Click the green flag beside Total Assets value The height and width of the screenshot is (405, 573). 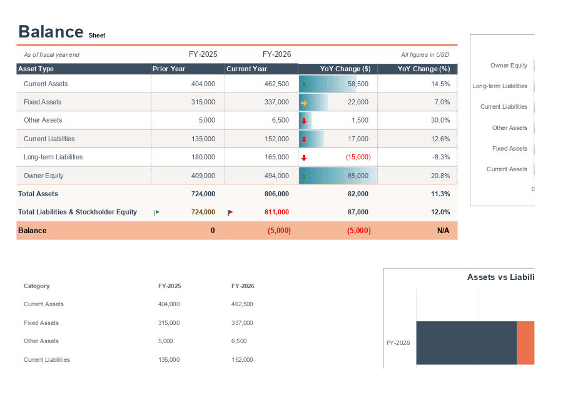click(x=156, y=212)
